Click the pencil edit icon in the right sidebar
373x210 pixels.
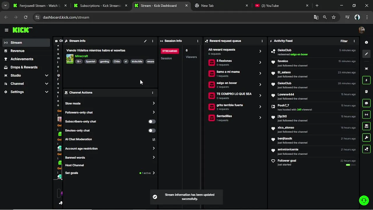pos(366,54)
